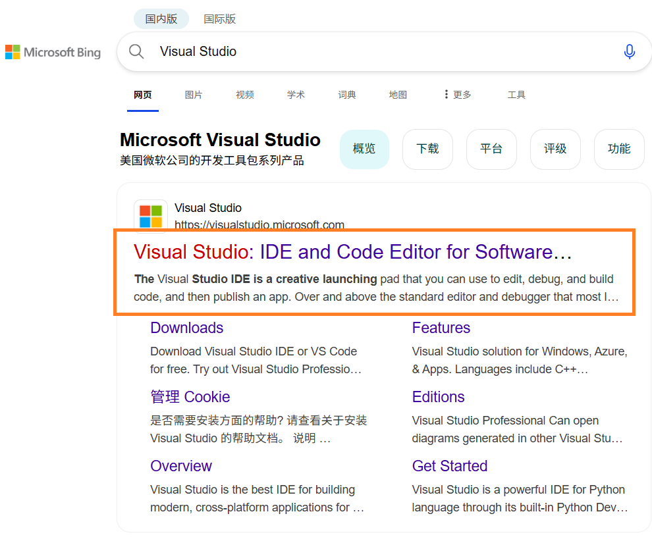Open the 工具 search tools
This screenshot has height=543, width=652.
point(516,95)
